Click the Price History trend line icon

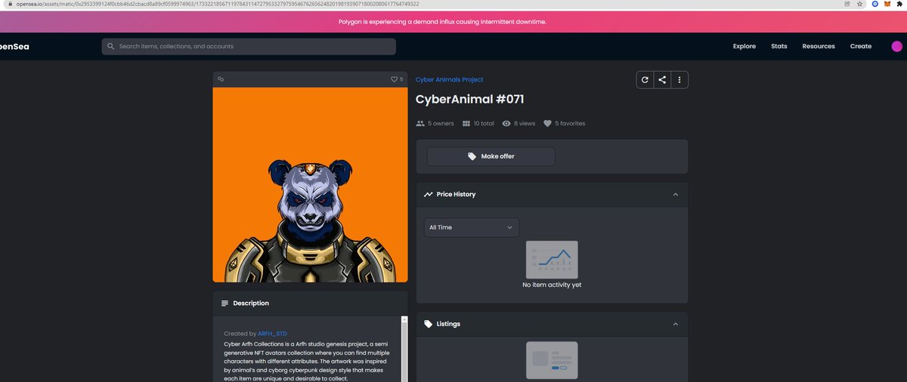click(429, 194)
